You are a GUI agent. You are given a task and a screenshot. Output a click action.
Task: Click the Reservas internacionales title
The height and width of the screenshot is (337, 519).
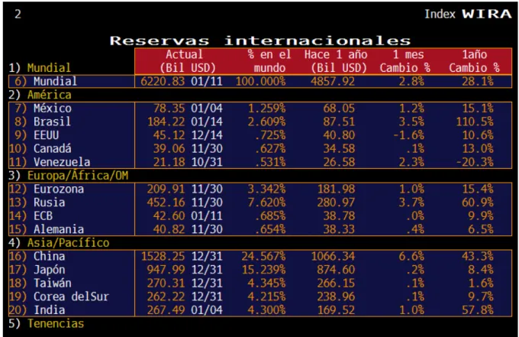point(260,41)
